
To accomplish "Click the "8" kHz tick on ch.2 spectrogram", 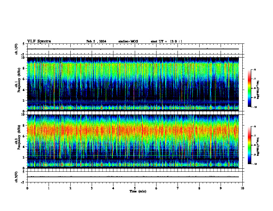I will pyautogui.click(x=24, y=125).
